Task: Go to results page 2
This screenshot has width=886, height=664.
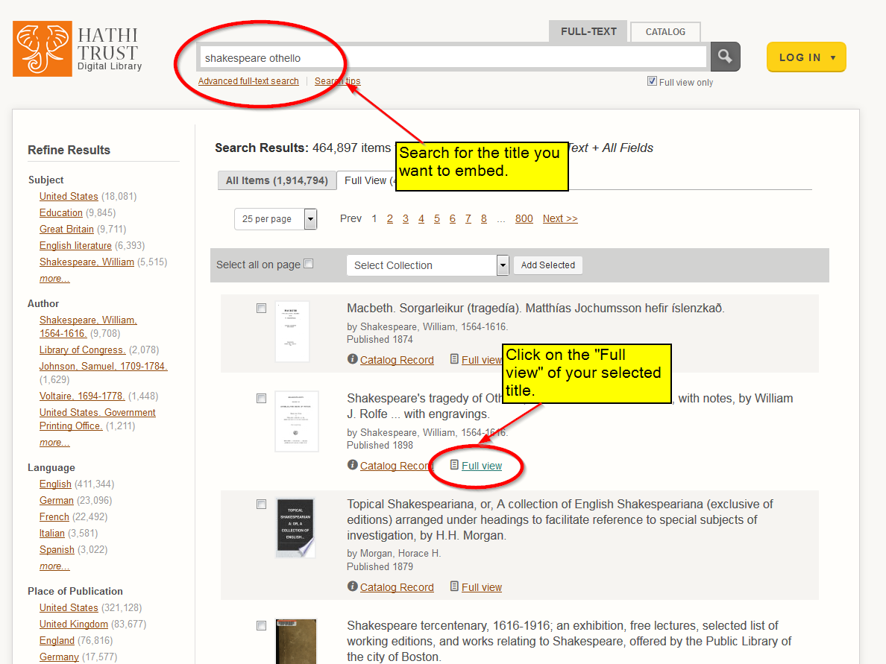Action: click(390, 218)
